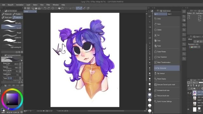Select the Light running ink brush
This screenshot has width=203, height=114.
(11, 46)
